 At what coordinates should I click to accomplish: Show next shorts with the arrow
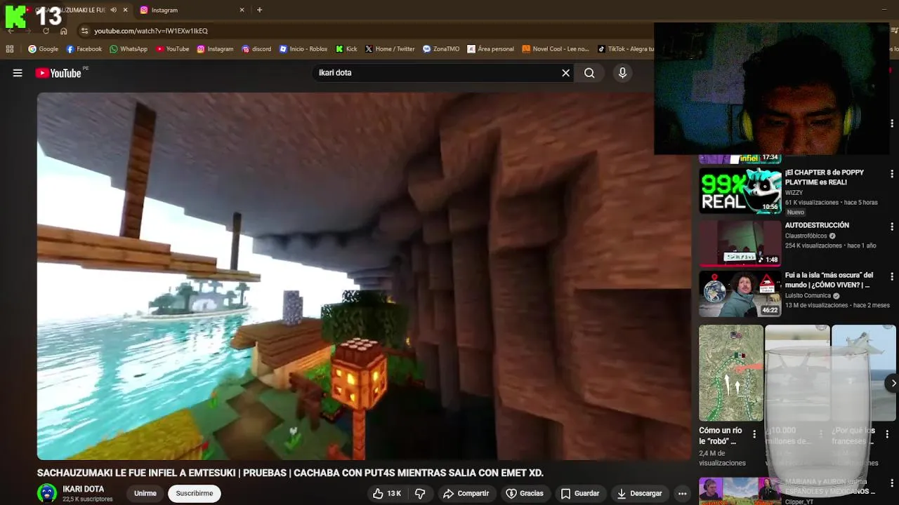tap(893, 383)
